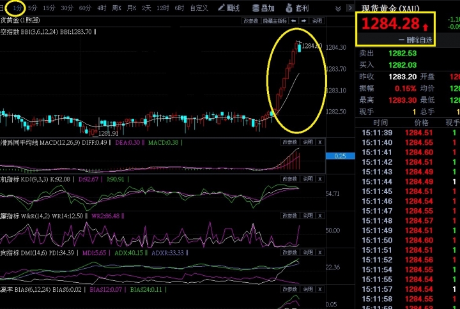
Task: Open the 自定义 custom period option
Action: click(x=199, y=8)
